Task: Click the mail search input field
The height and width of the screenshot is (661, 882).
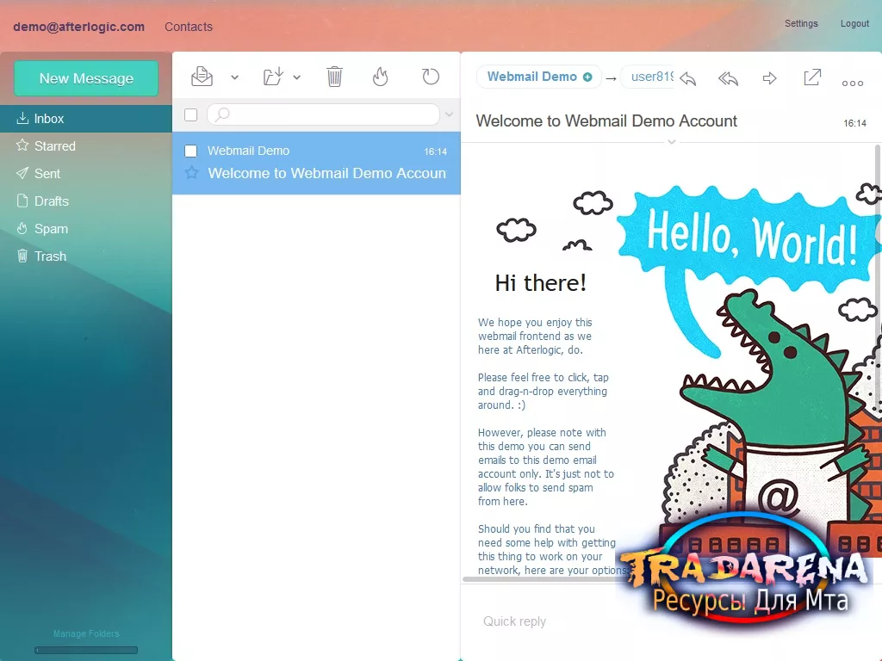Action: click(324, 114)
